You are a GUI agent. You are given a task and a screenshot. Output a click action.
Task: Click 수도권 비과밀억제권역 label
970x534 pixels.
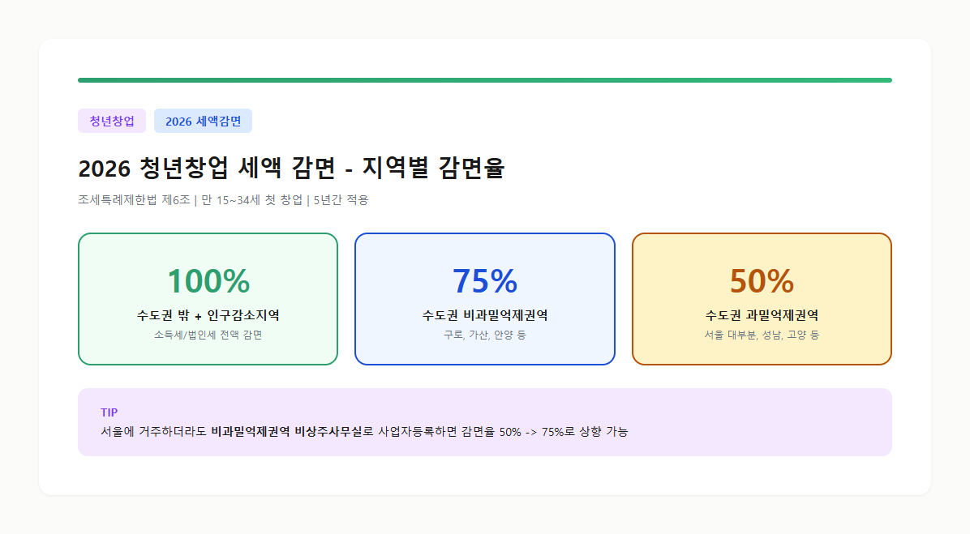pos(485,316)
